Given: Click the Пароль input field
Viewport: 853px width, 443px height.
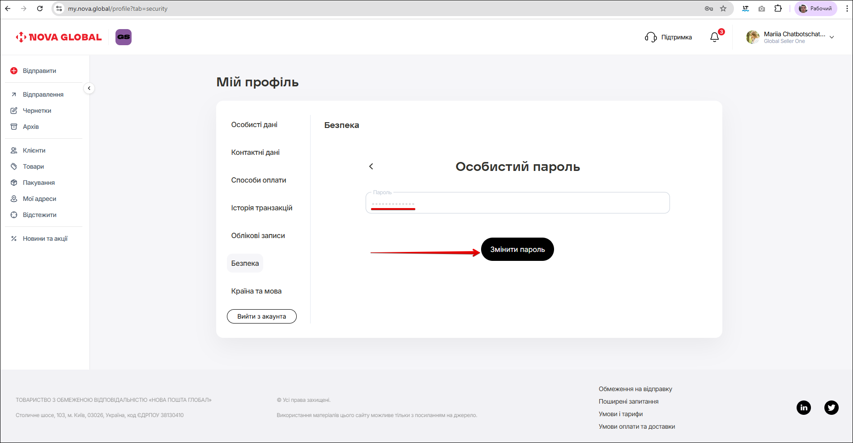Looking at the screenshot, I should (518, 203).
